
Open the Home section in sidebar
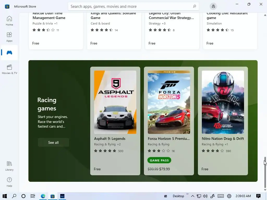pyautogui.click(x=9, y=21)
